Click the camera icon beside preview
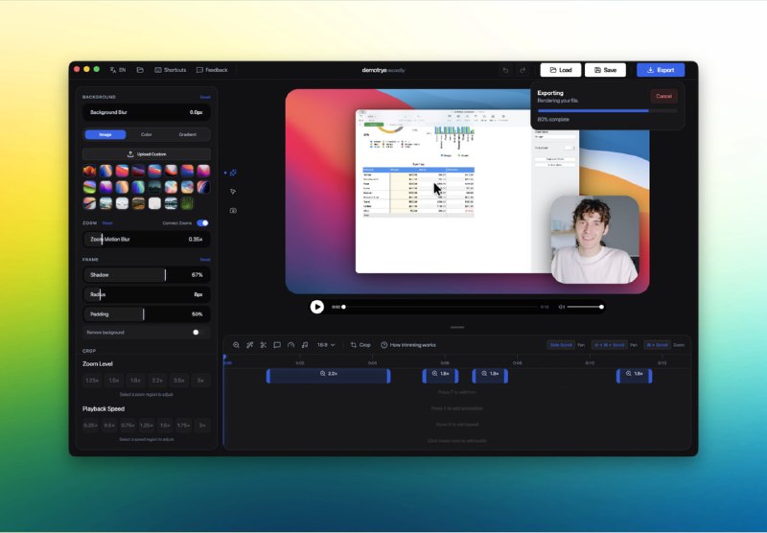Screen dimensions: 767x533 233,210
